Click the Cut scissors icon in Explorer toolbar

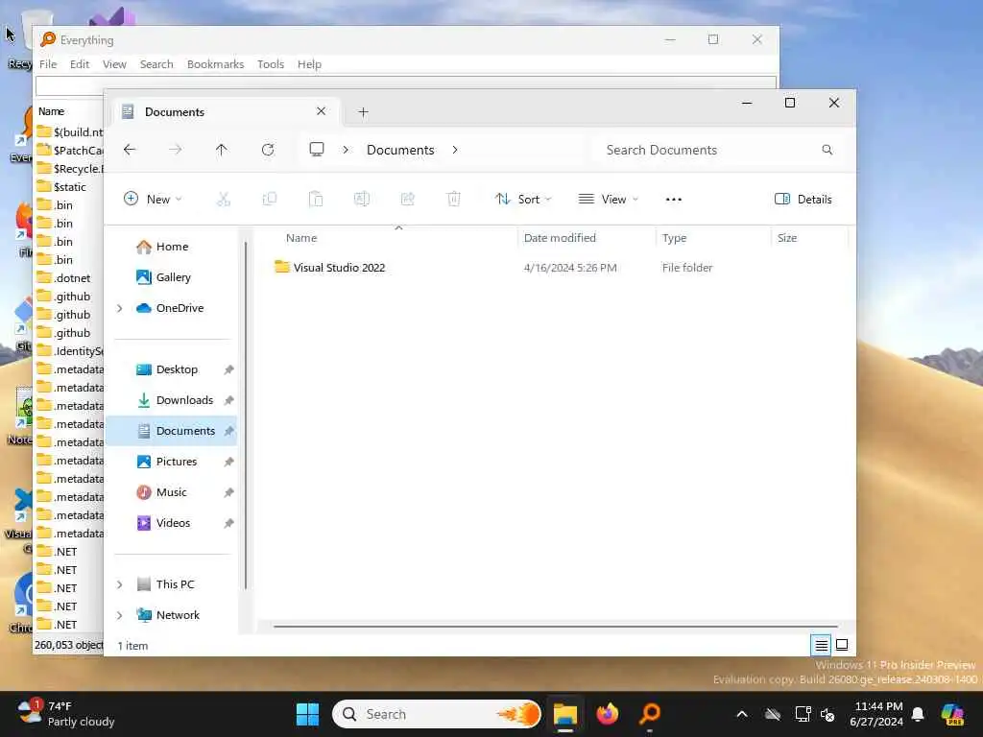click(x=223, y=200)
